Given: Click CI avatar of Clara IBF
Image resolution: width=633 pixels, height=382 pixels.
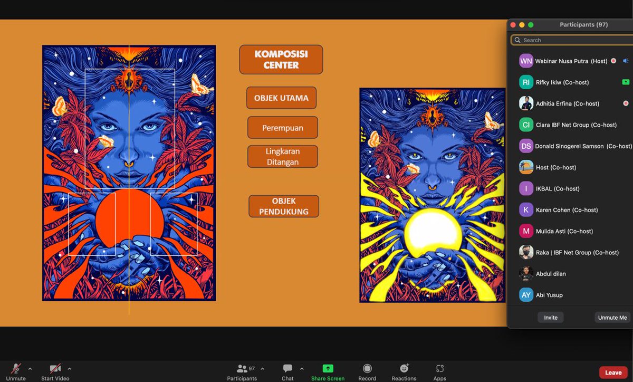Looking at the screenshot, I should pos(526,125).
